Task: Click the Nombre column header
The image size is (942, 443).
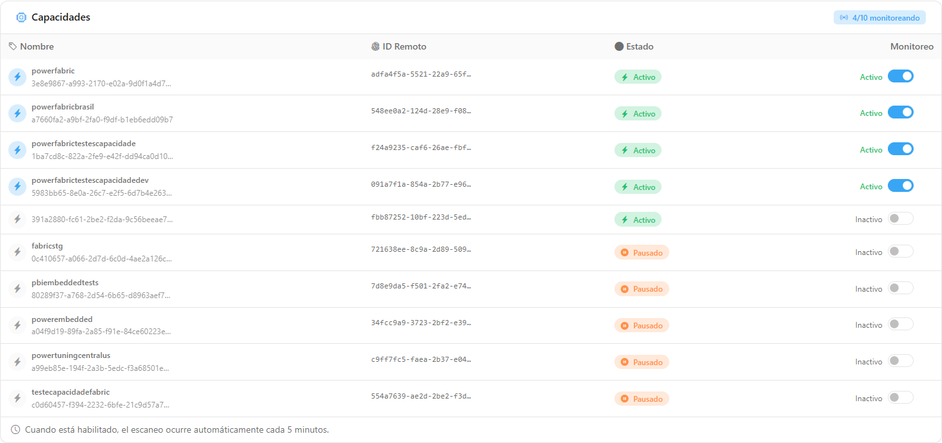Action: [x=37, y=46]
